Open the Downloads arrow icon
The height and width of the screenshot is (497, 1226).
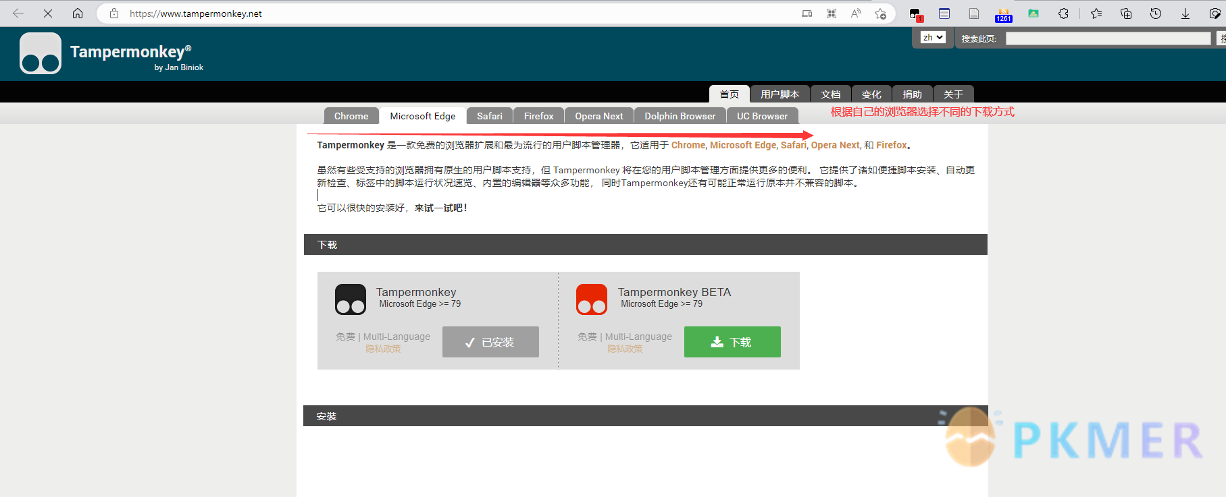click(x=1185, y=13)
